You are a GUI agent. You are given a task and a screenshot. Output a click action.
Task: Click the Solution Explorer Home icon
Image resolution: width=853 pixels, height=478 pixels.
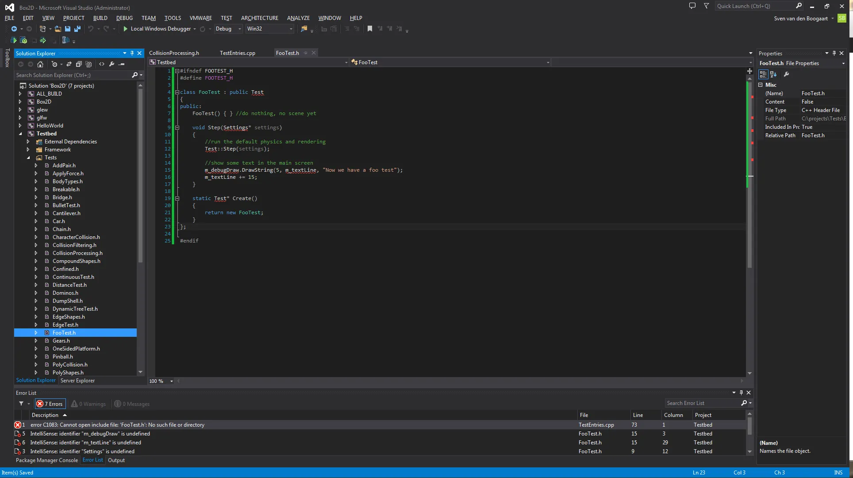(x=40, y=64)
